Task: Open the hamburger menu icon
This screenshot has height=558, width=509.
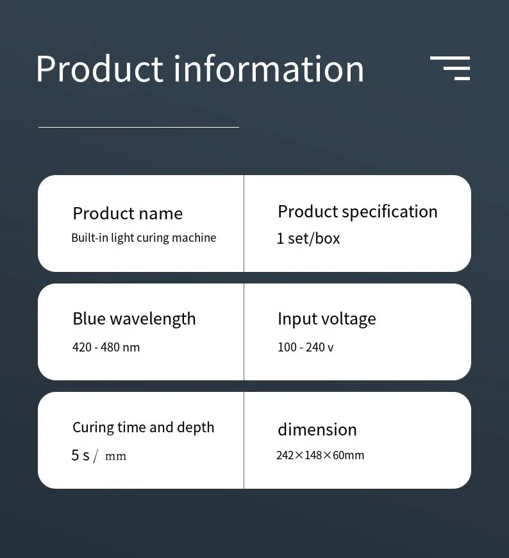Action: tap(450, 68)
